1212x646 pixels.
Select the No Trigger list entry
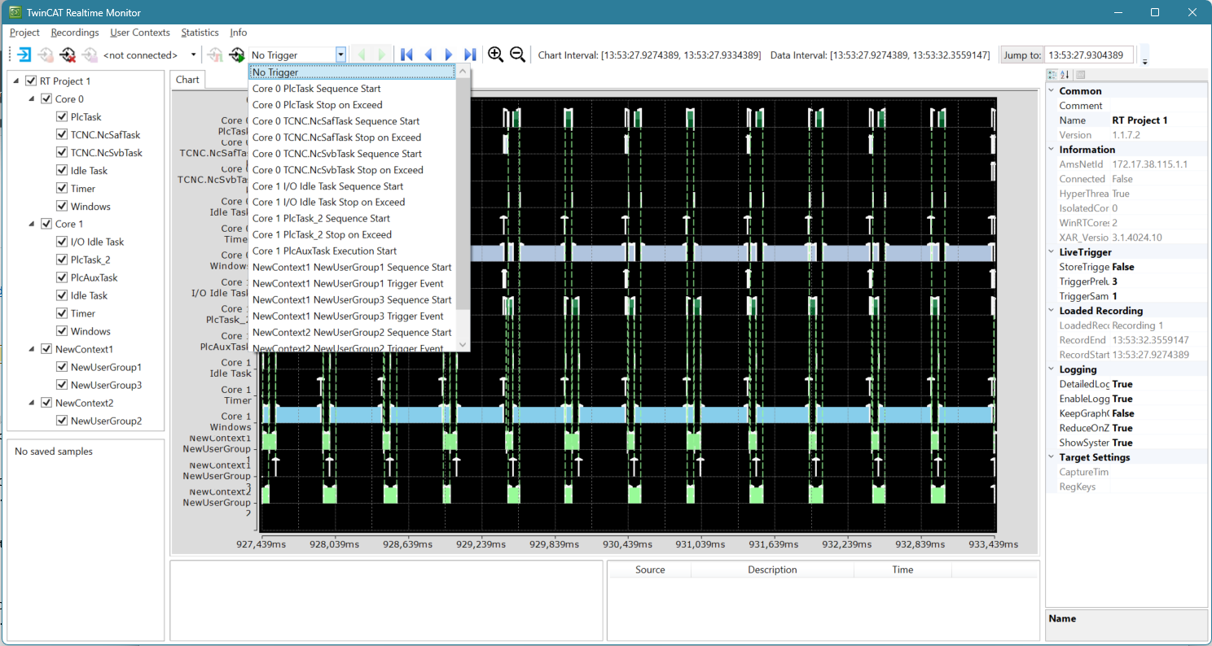(x=352, y=72)
